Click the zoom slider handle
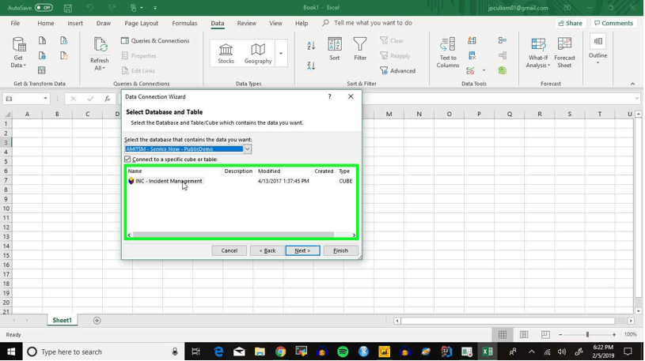Viewport: 645px width, 361px height. (x=587, y=335)
